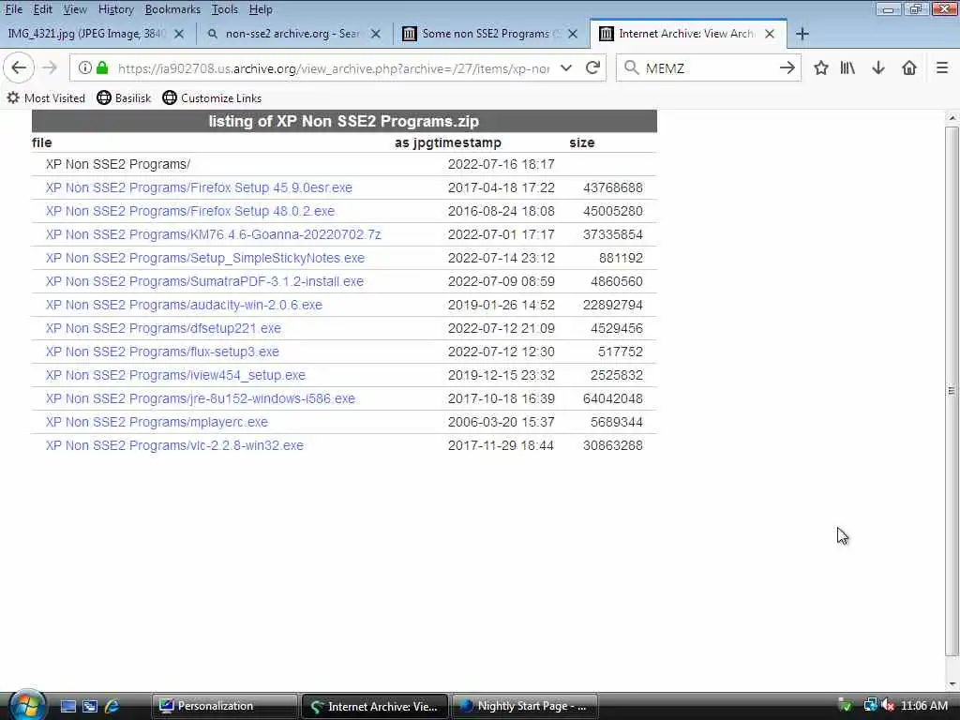Click the page vertical scrollbar thumb
The width and height of the screenshot is (960, 720).
[952, 390]
